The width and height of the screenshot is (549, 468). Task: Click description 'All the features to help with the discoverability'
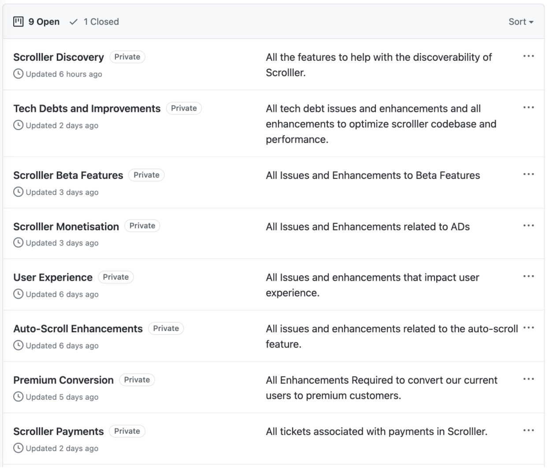(x=379, y=65)
